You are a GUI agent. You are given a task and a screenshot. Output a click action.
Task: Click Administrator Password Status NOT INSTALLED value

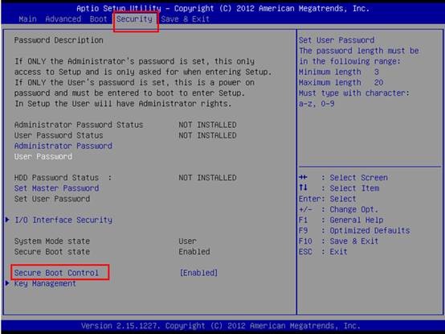pyautogui.click(x=207, y=125)
